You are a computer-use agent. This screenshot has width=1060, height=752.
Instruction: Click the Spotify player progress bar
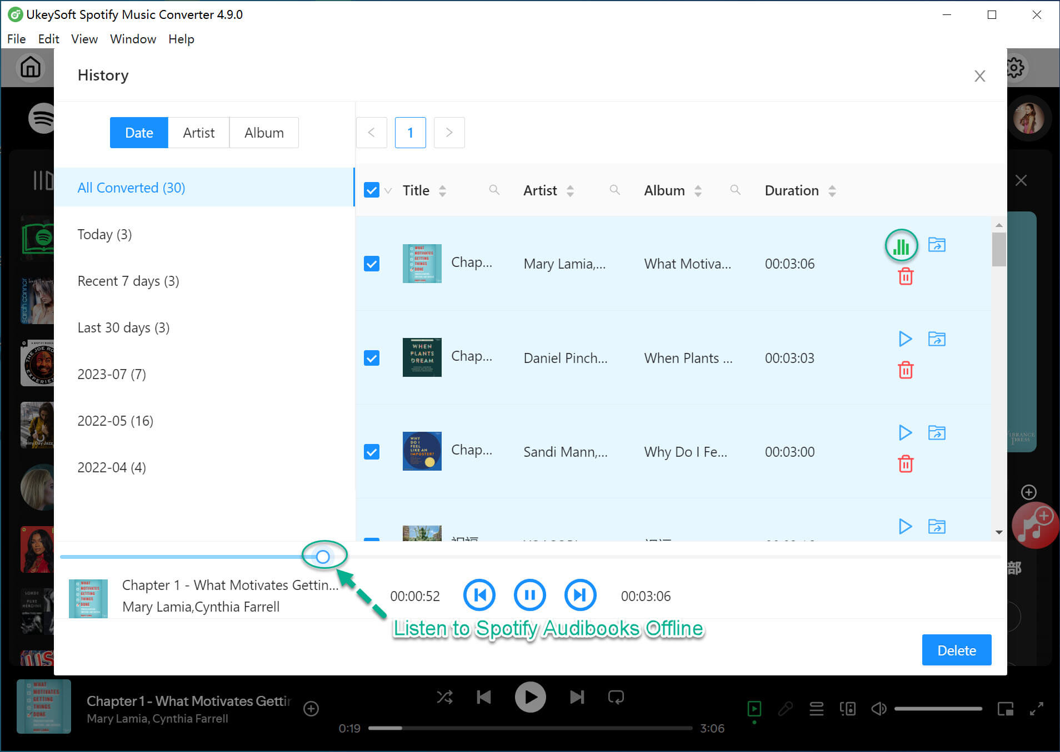[530, 728]
